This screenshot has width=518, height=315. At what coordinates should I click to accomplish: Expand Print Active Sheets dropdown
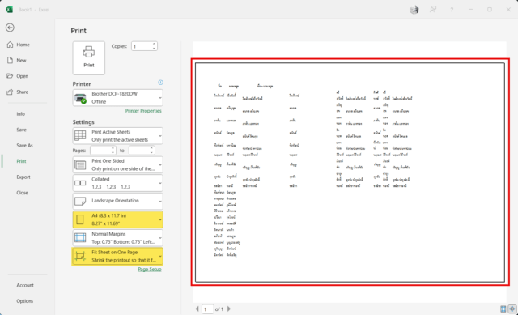point(117,136)
